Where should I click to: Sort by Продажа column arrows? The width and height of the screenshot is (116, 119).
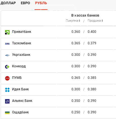(x=102, y=20)
